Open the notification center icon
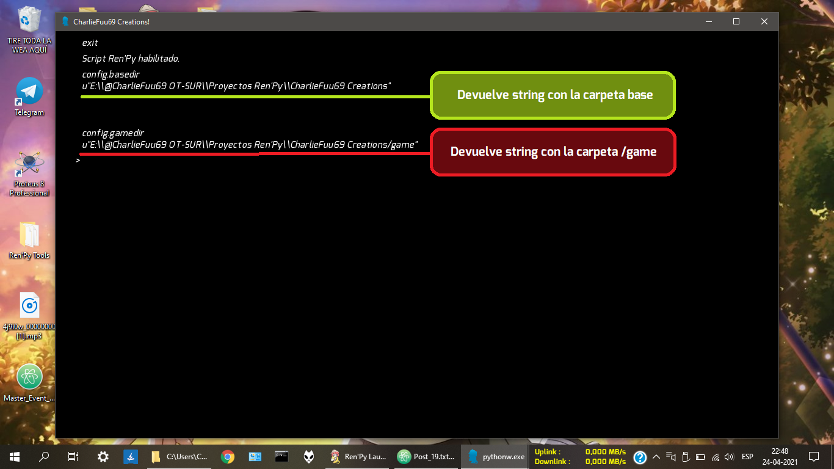 coord(813,456)
